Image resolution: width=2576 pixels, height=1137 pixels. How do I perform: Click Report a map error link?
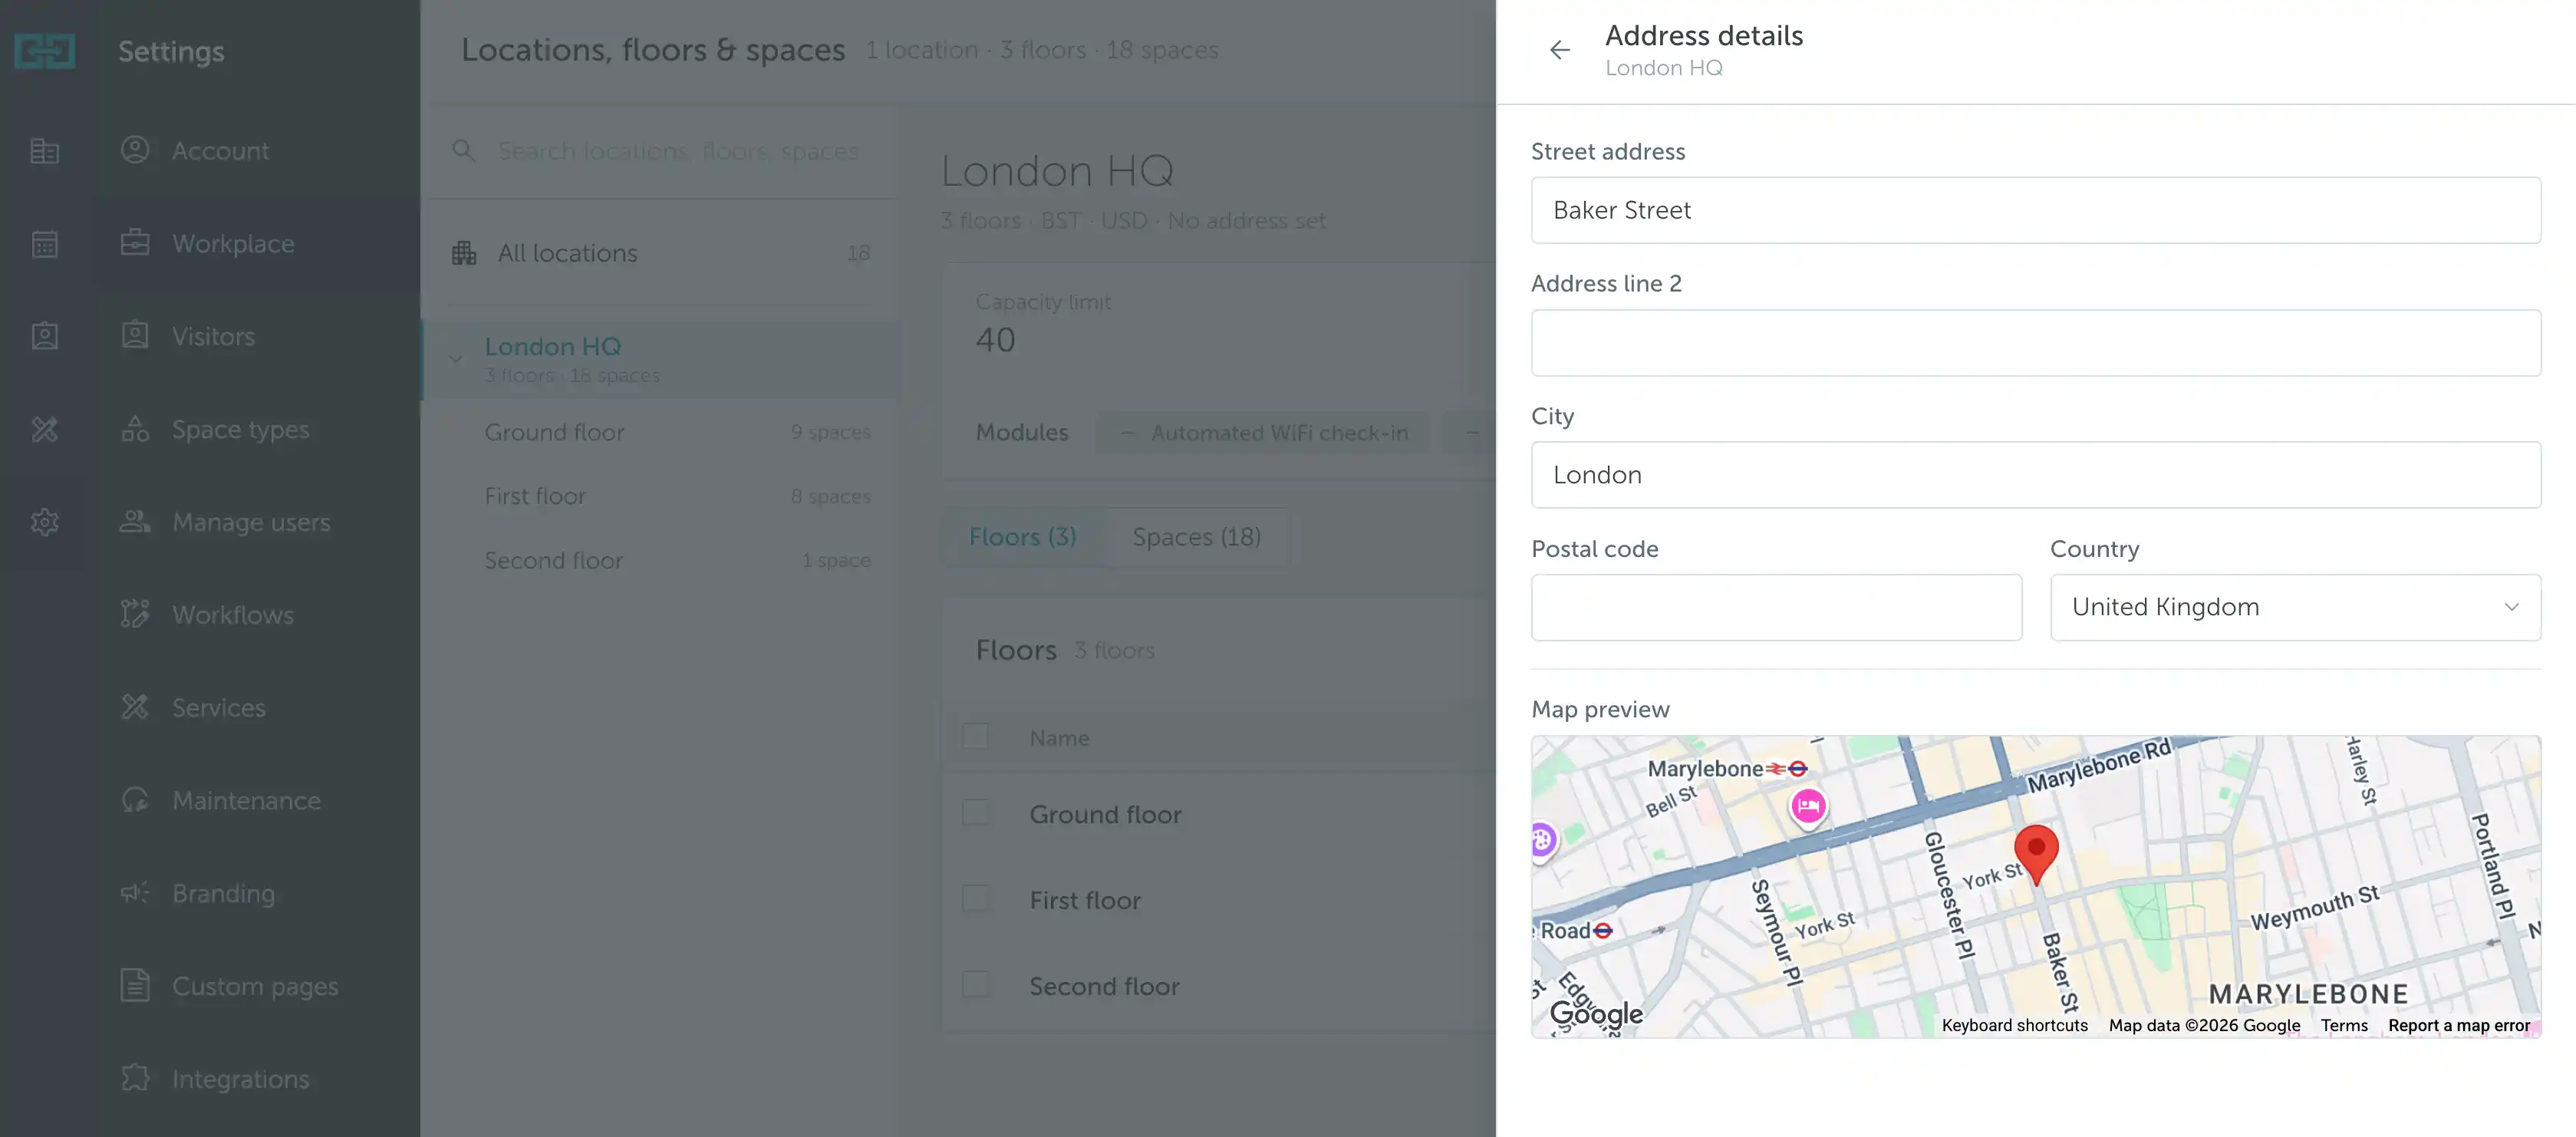coord(2459,1025)
